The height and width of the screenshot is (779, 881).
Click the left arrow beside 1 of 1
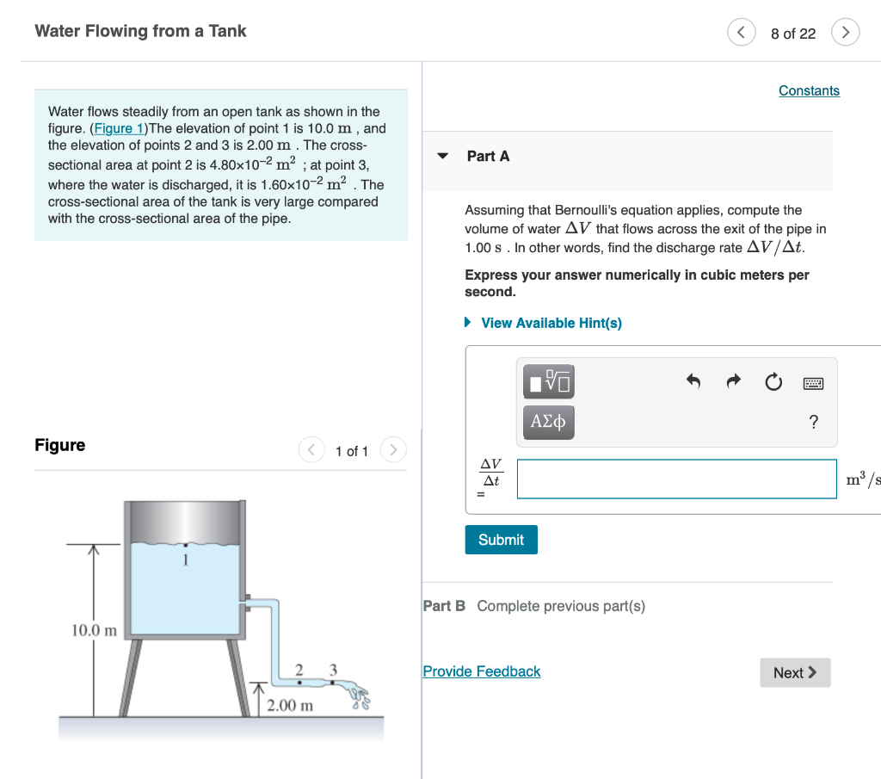(311, 449)
